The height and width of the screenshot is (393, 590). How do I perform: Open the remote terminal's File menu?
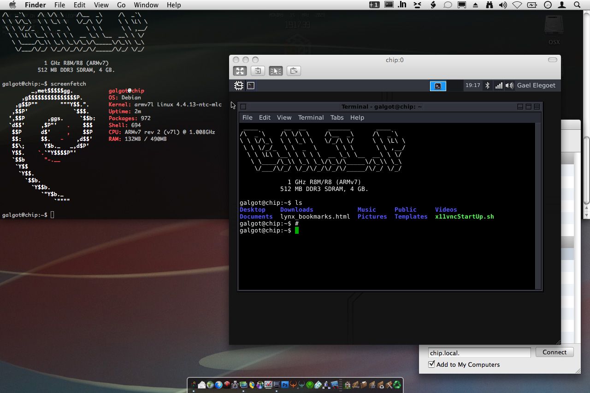tap(248, 117)
